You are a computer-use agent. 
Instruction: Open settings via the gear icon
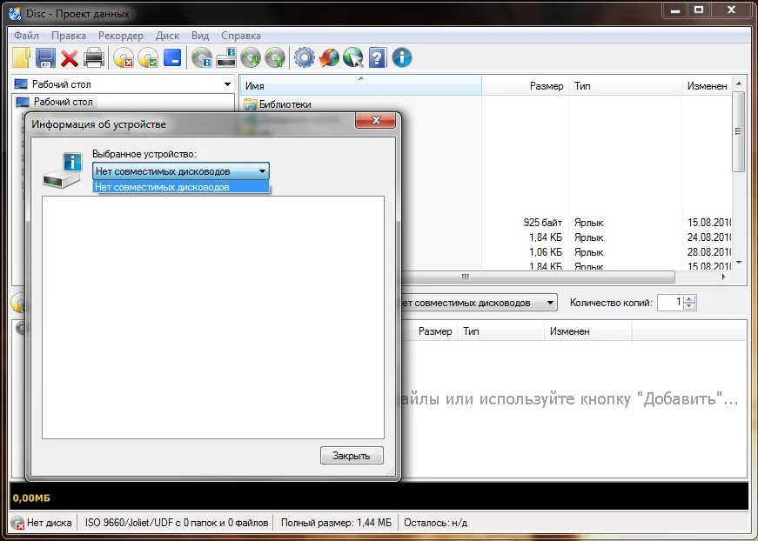[x=304, y=58]
